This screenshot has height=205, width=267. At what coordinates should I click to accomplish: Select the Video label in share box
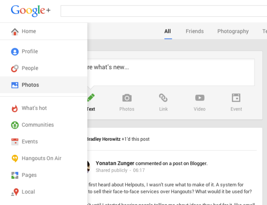click(x=200, y=109)
